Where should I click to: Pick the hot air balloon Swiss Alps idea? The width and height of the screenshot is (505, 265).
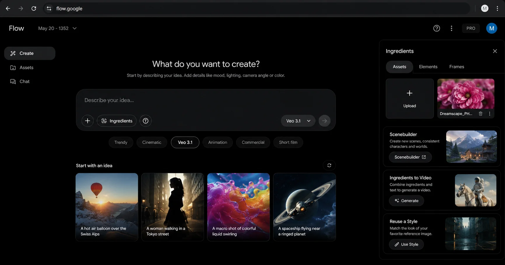point(107,207)
